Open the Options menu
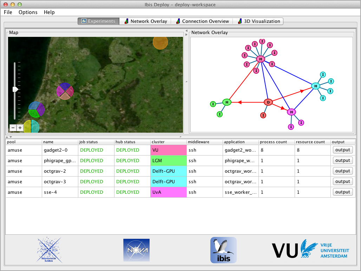The image size is (361, 271). [x=28, y=12]
